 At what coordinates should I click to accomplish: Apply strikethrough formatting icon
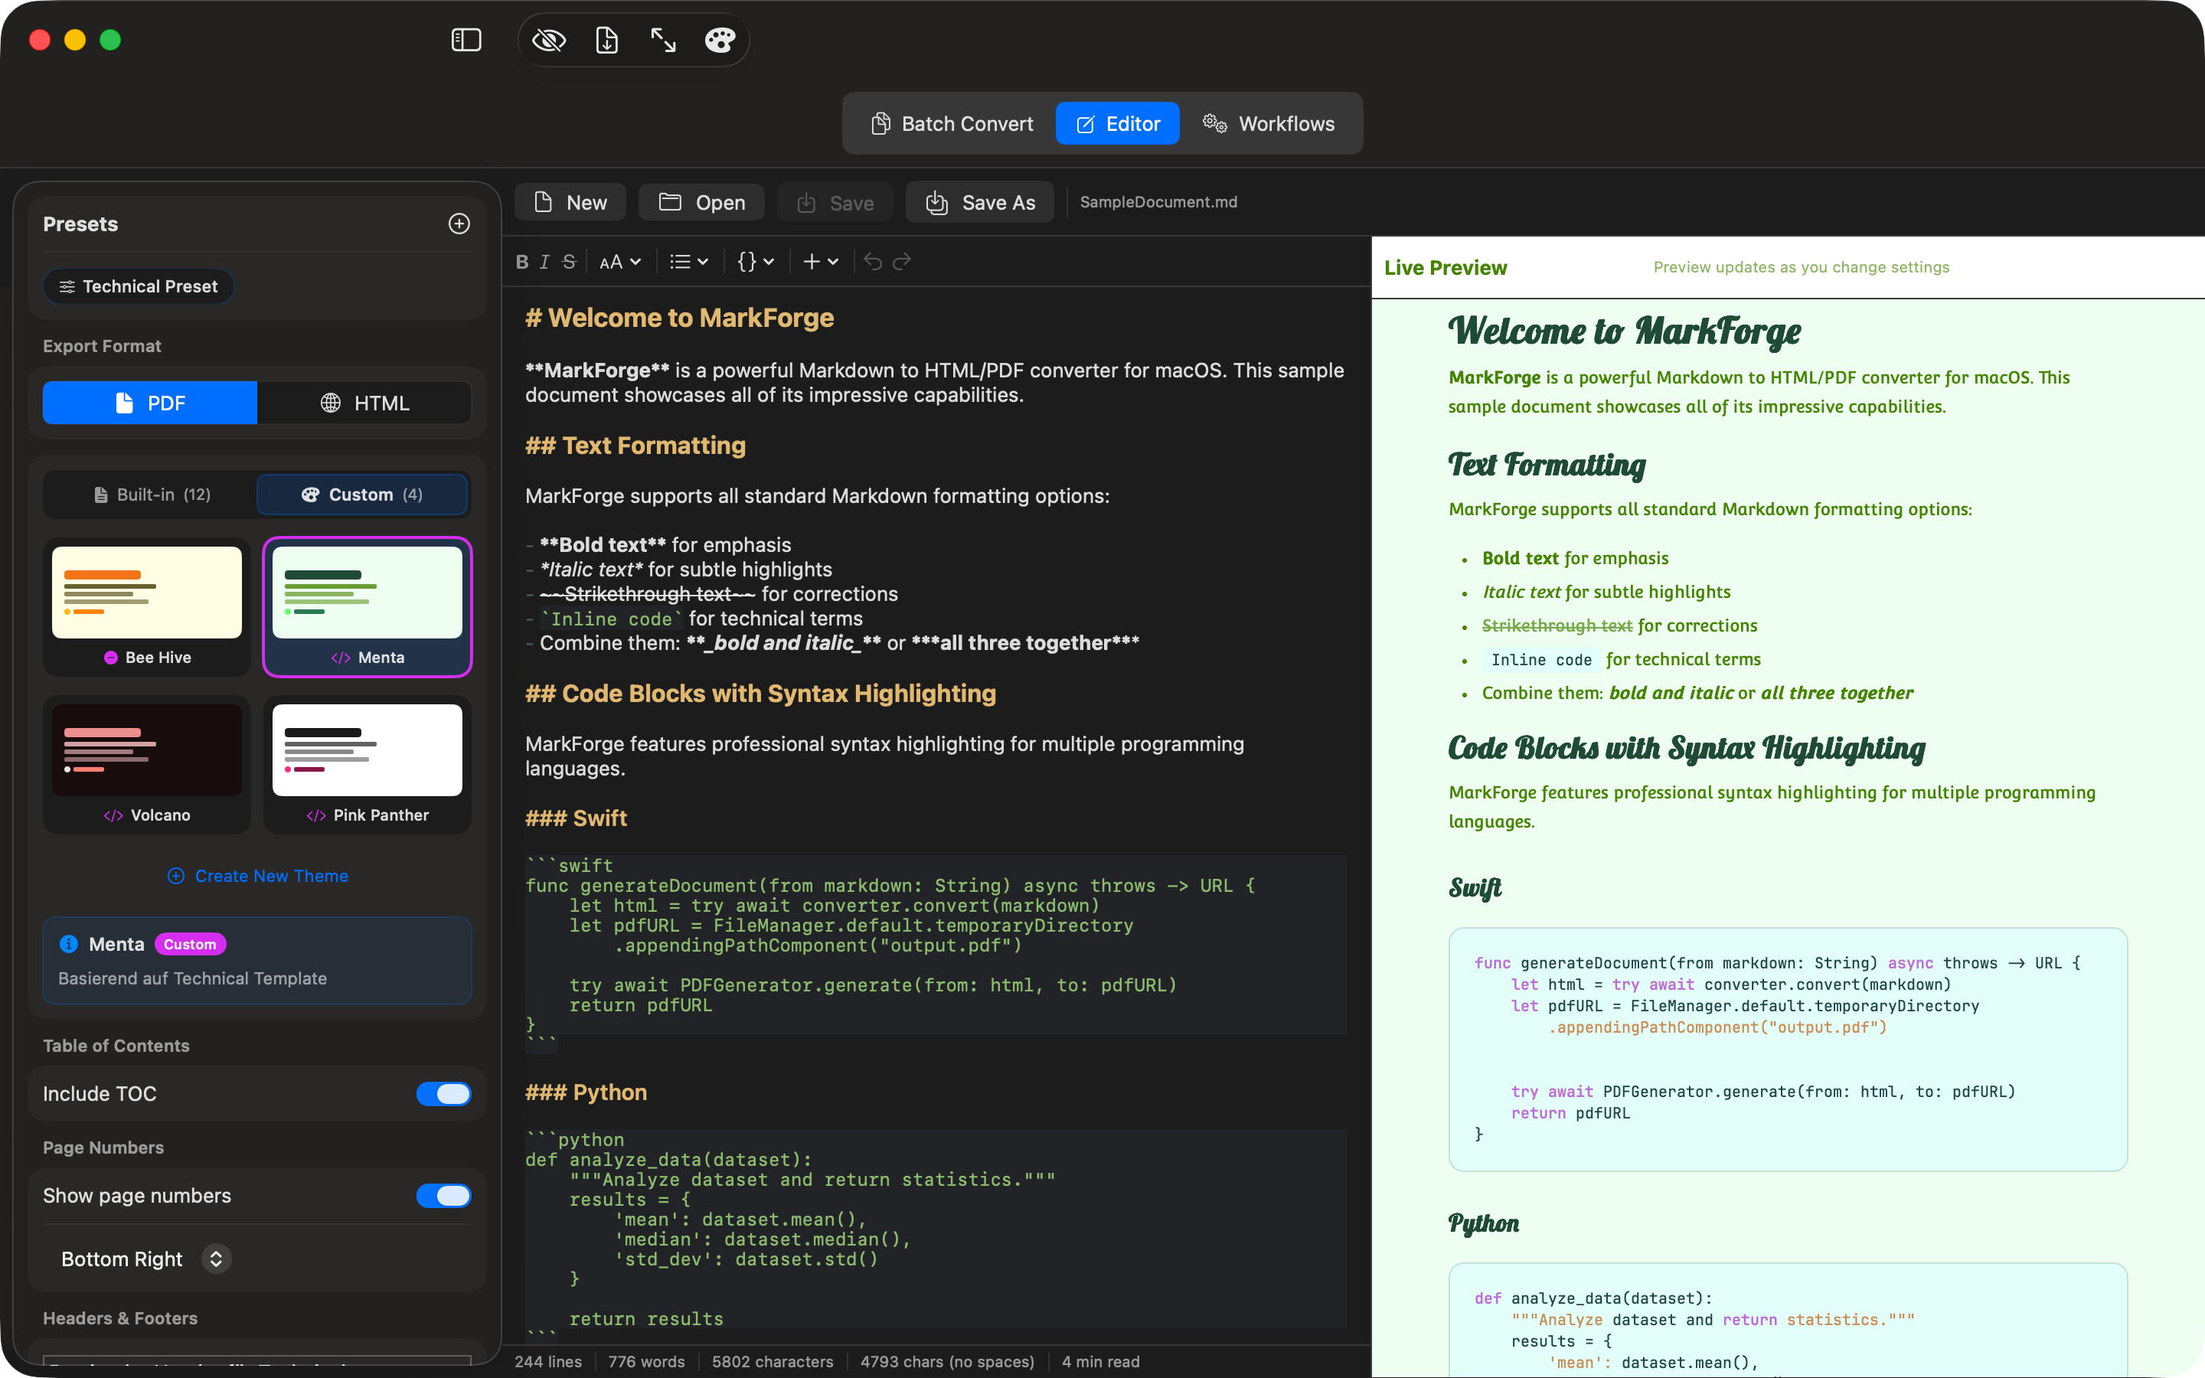[569, 262]
